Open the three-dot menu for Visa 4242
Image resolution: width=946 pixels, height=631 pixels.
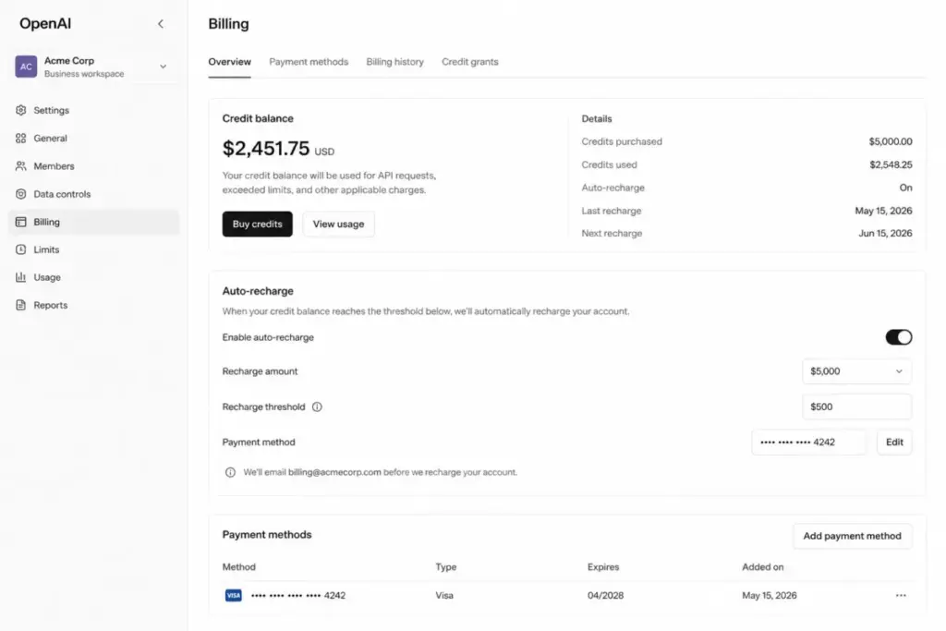901,595
